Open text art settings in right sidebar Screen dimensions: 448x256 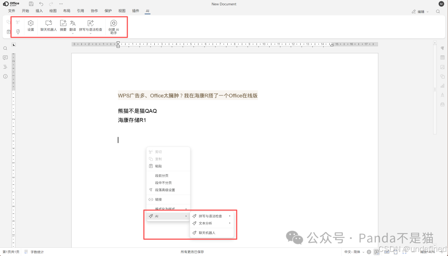tap(442, 95)
